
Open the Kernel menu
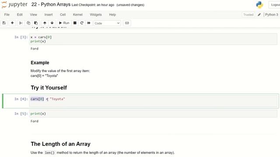[x=78, y=14]
